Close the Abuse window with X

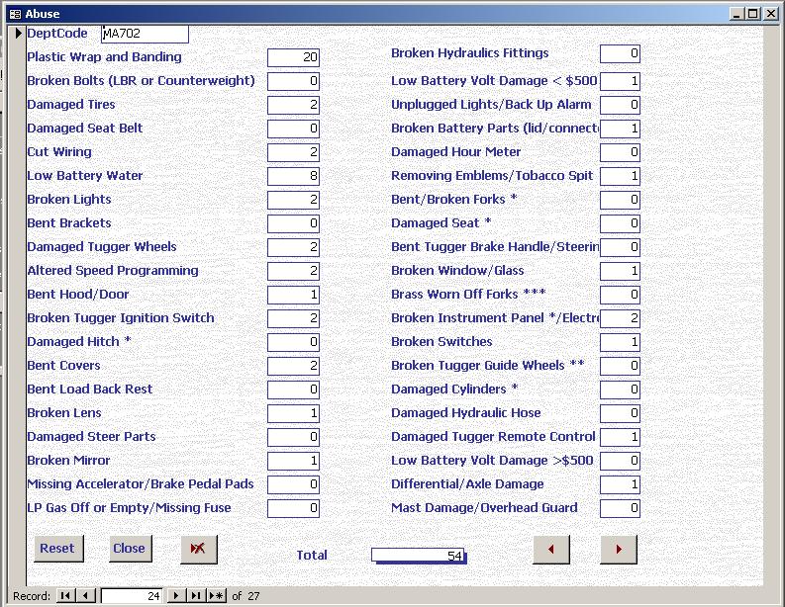coord(771,14)
